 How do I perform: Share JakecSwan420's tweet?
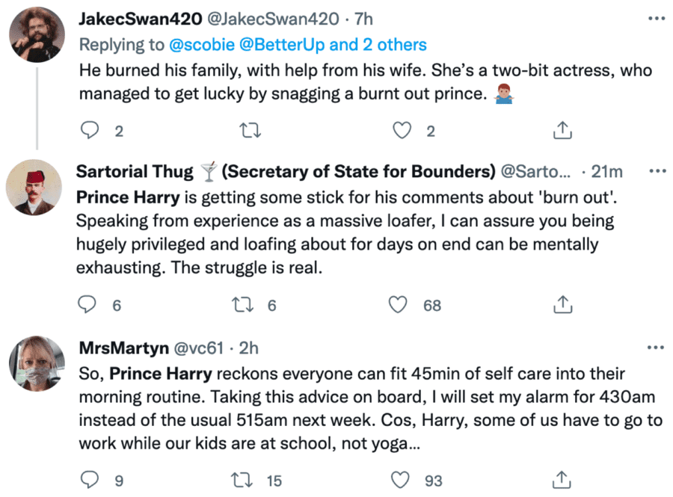click(562, 131)
